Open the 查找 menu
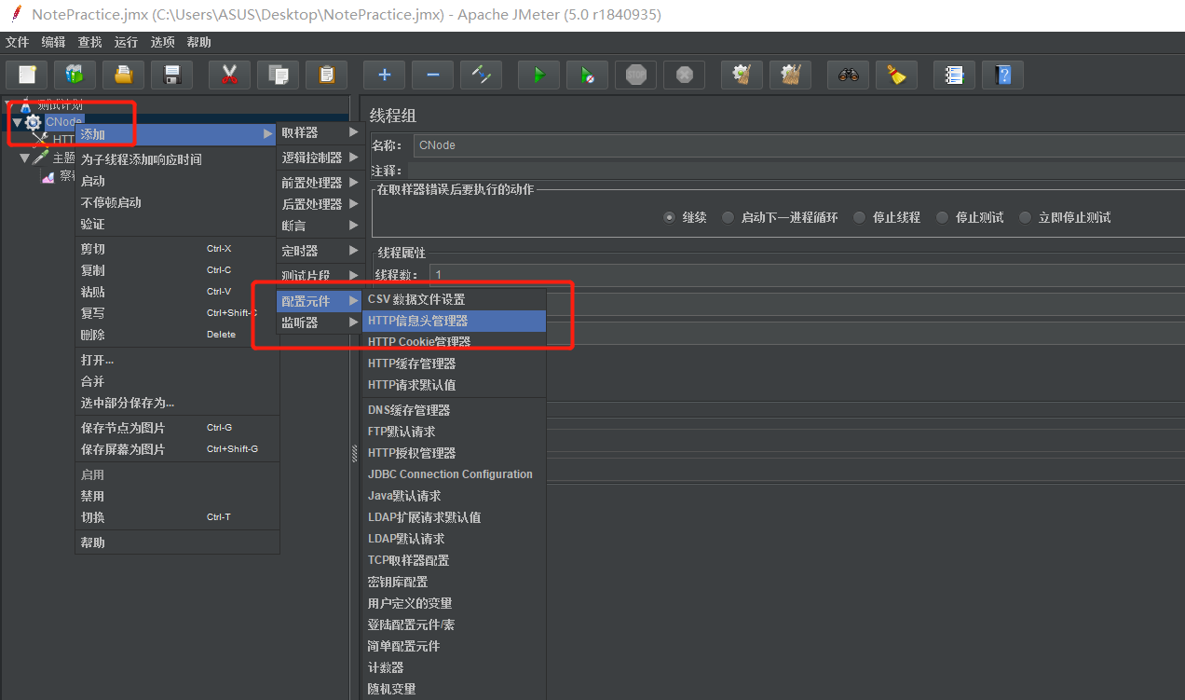The height and width of the screenshot is (700, 1185). point(90,42)
